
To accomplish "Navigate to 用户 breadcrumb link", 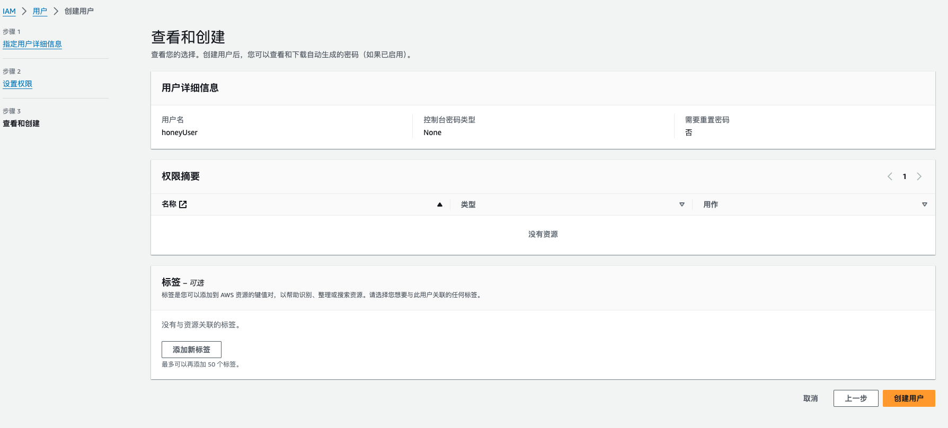I will click(40, 11).
